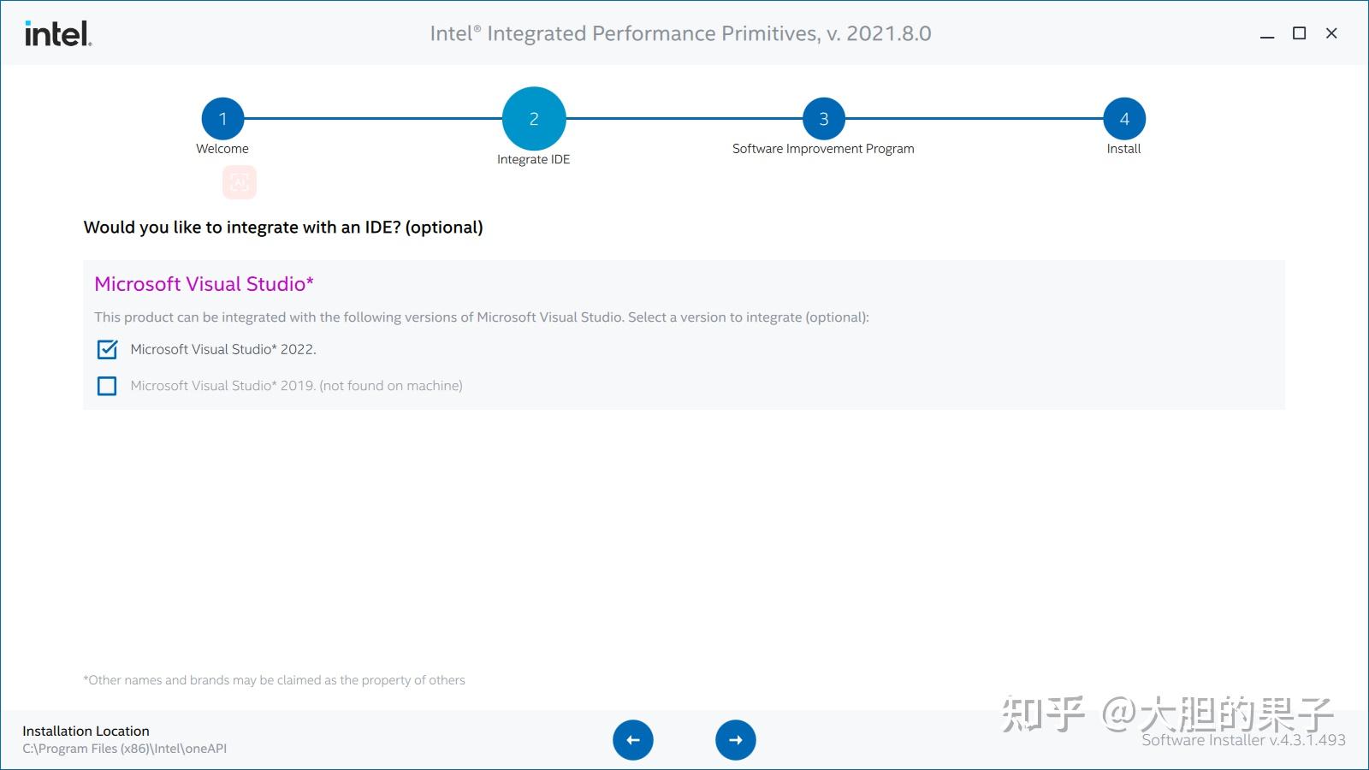Viewport: 1369px width, 770px height.
Task: Click the Install step label
Action: (1123, 148)
